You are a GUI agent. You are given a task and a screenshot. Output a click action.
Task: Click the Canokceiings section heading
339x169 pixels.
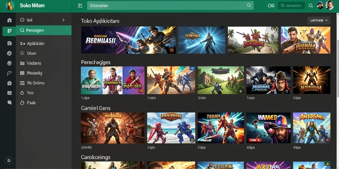[x=96, y=157]
